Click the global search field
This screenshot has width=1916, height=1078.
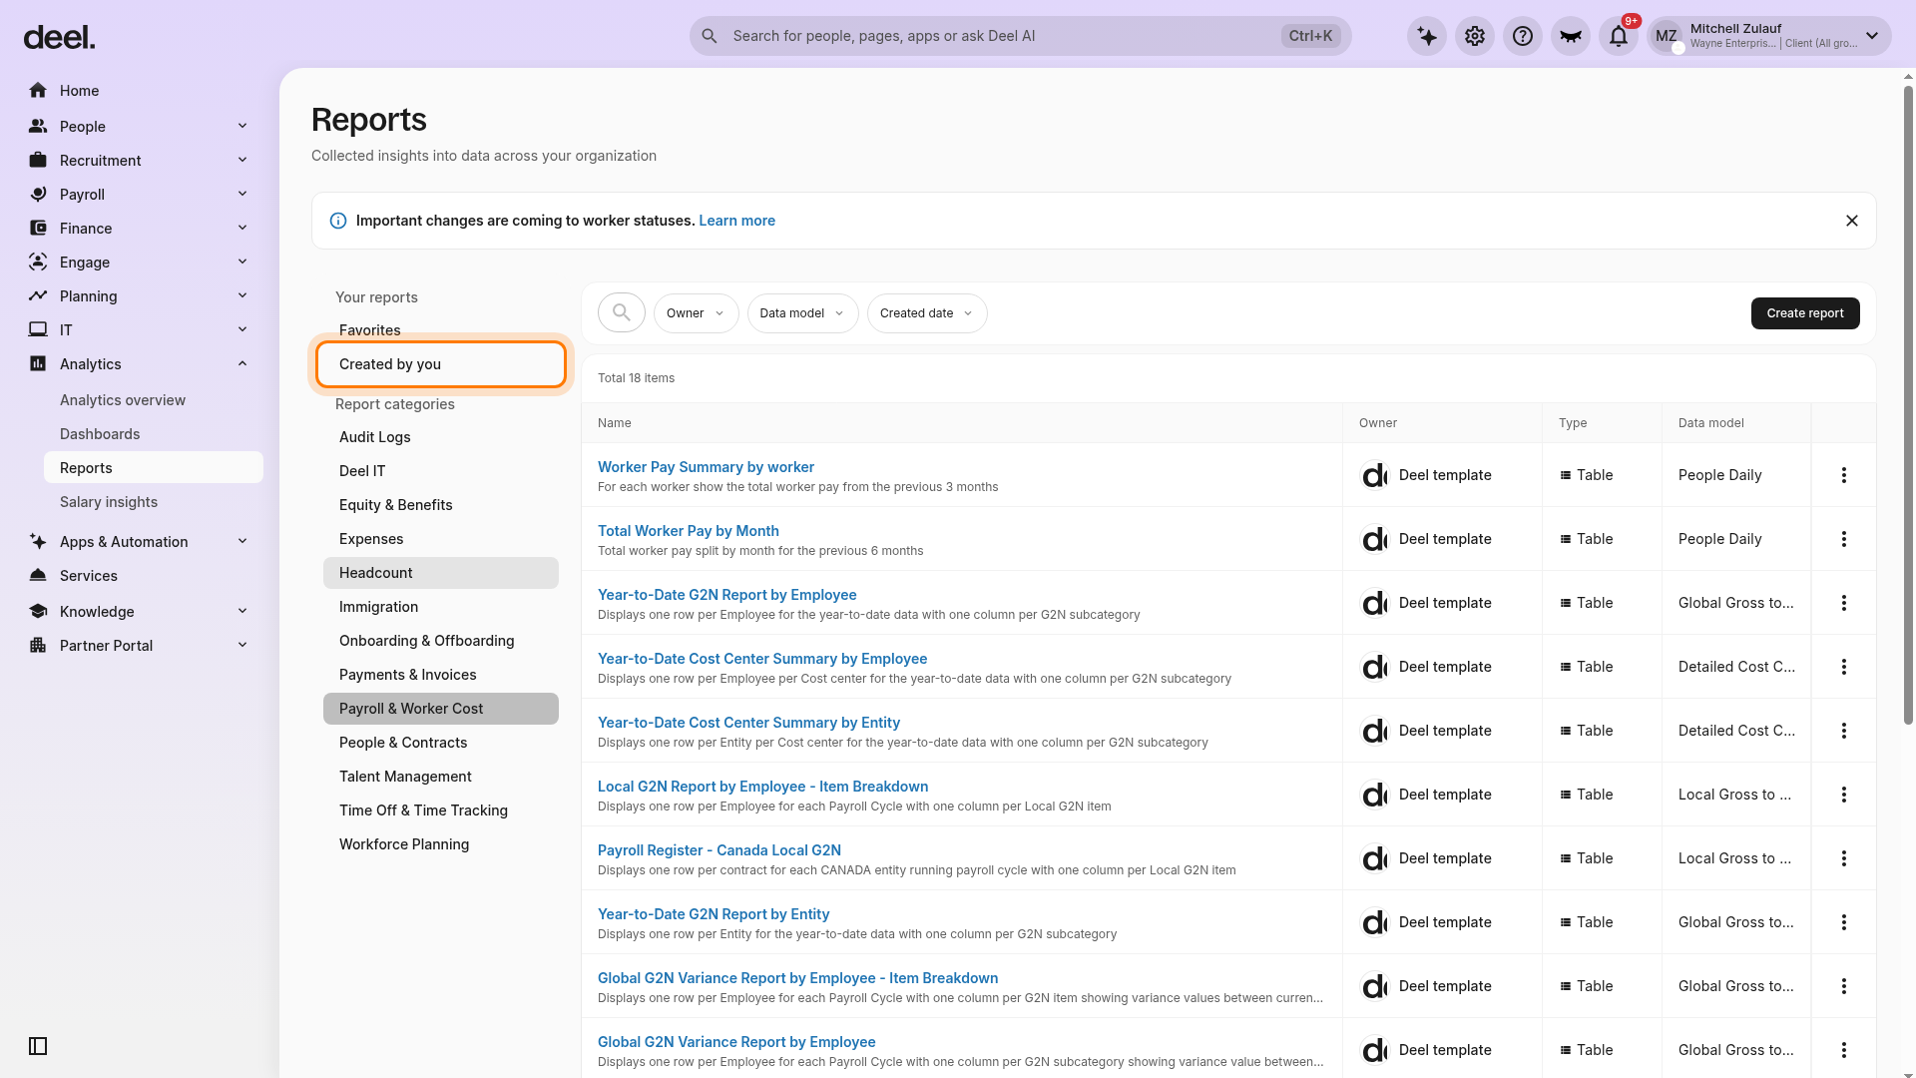(x=1020, y=36)
